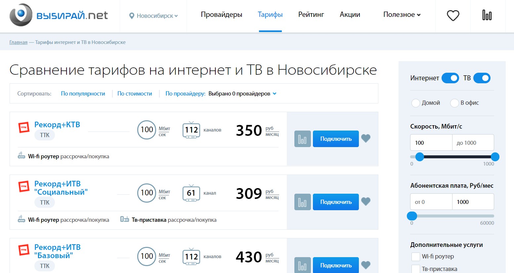Toggle the Интернет switch off
Viewport: 514px width, 273px height.
click(450, 78)
